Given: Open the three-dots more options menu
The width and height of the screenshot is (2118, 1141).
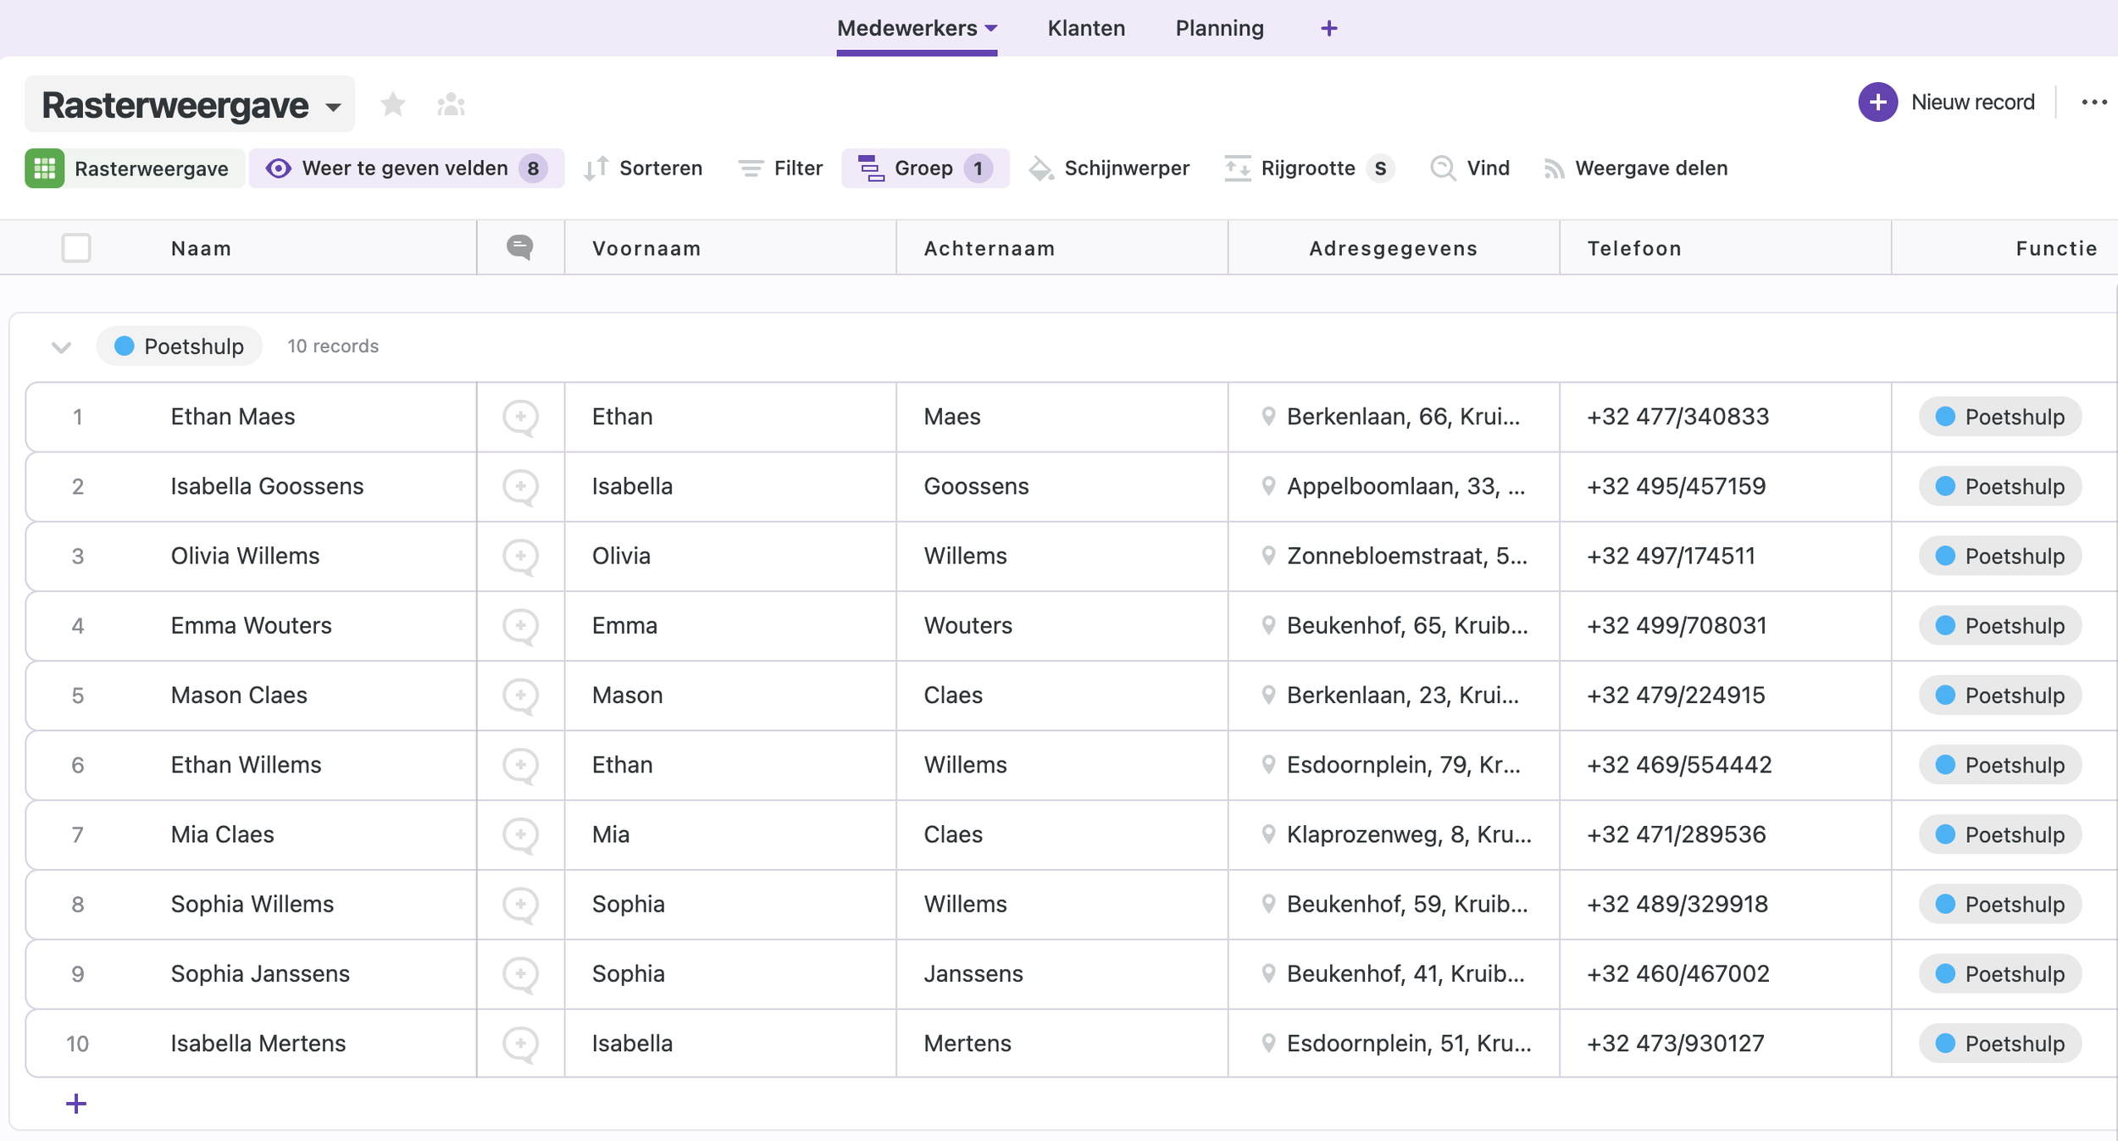Looking at the screenshot, I should point(2093,102).
